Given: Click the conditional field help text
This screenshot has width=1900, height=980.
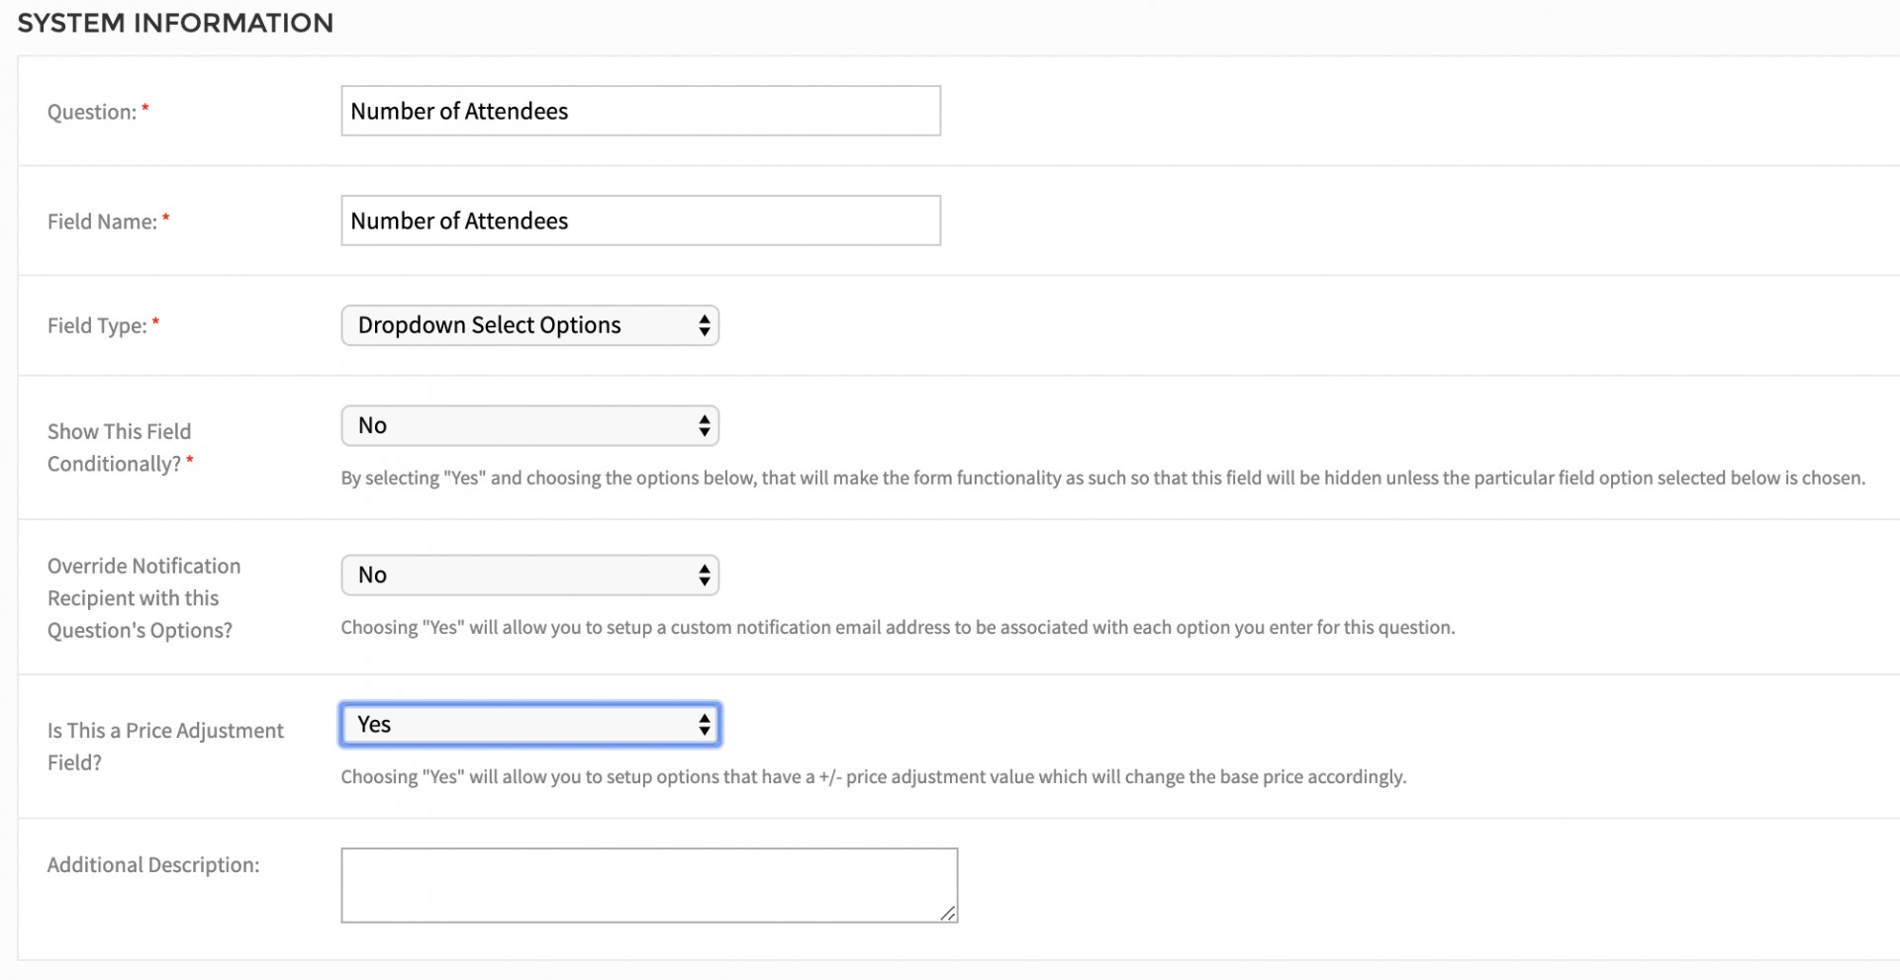Looking at the screenshot, I should click(1102, 478).
